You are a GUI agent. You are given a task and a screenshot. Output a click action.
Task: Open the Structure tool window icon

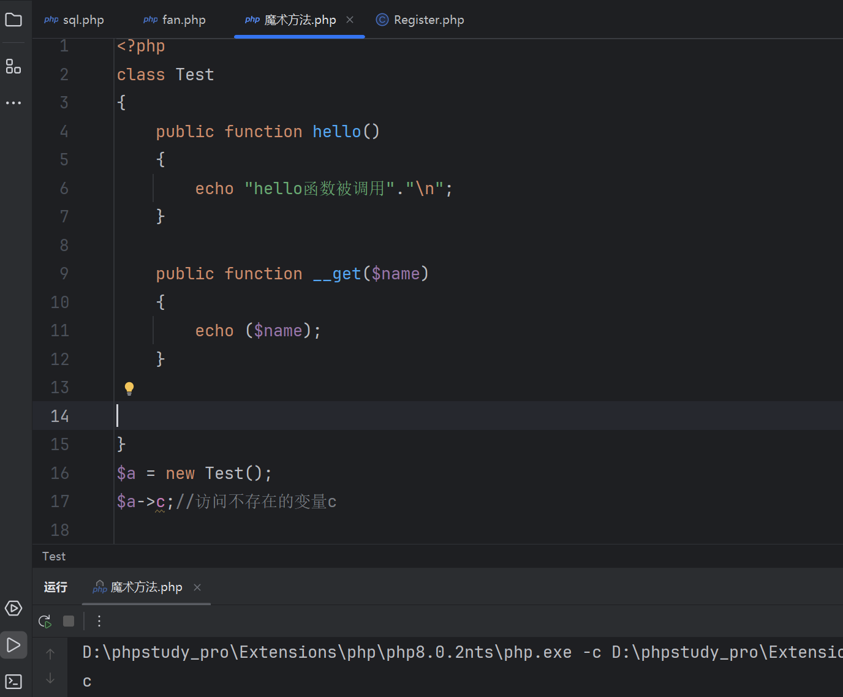pos(13,66)
